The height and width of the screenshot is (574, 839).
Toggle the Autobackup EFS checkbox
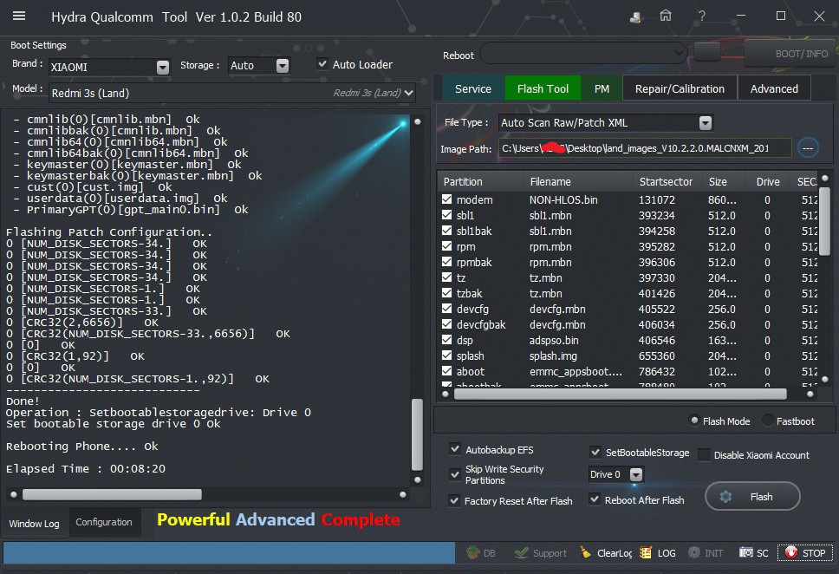coord(455,449)
